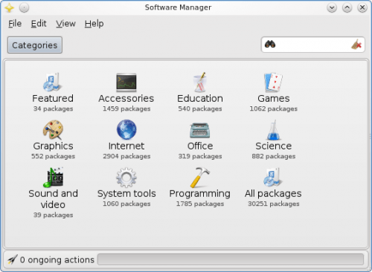Open the All packages icon
The width and height of the screenshot is (372, 272).
[x=272, y=178]
